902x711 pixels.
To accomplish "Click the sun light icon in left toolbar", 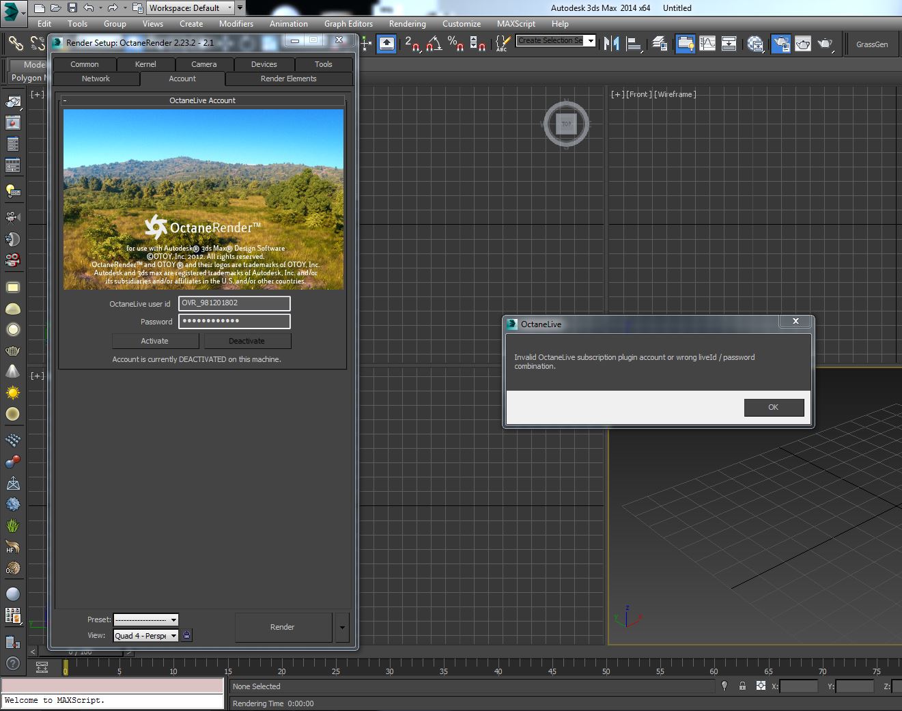I will (x=13, y=393).
